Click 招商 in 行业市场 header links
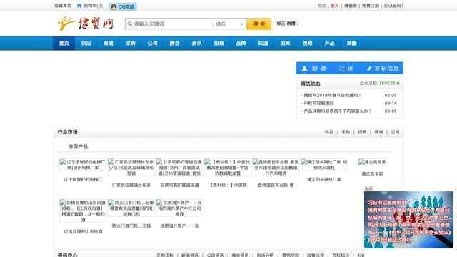 [x=362, y=132]
